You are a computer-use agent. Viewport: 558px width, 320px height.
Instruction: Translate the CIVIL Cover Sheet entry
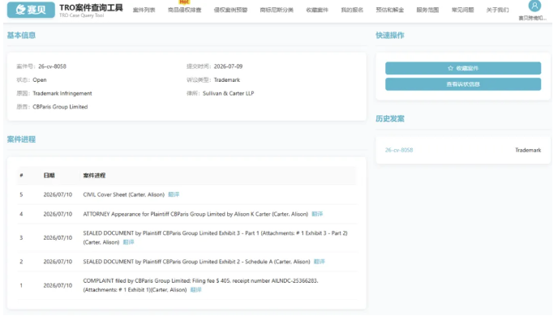coord(174,194)
